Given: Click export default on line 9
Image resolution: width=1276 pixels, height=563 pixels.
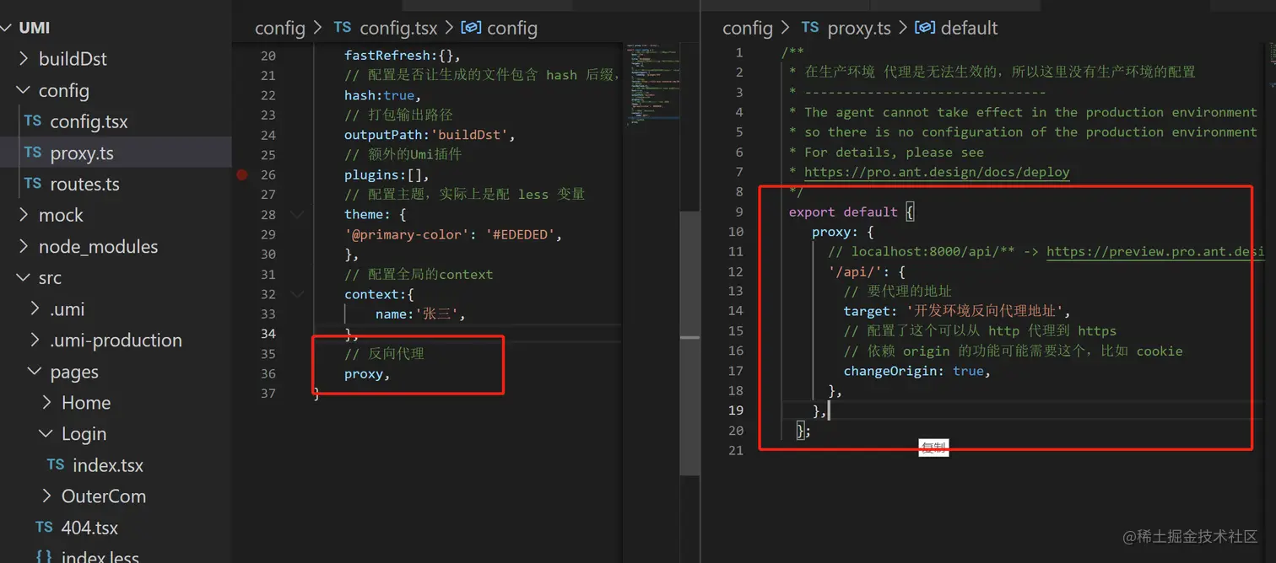Looking at the screenshot, I should (843, 212).
